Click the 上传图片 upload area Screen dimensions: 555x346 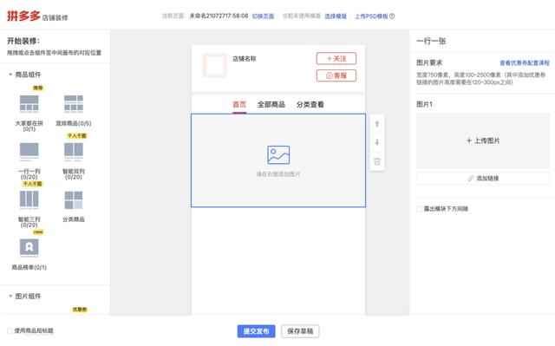(x=483, y=140)
